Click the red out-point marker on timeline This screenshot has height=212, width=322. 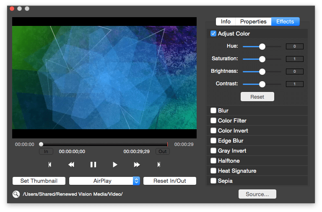click(168, 144)
